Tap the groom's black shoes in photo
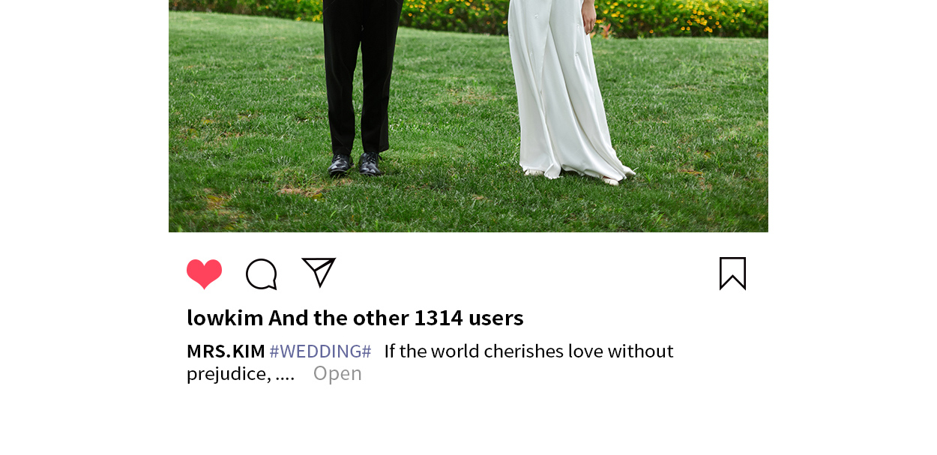 point(355,164)
